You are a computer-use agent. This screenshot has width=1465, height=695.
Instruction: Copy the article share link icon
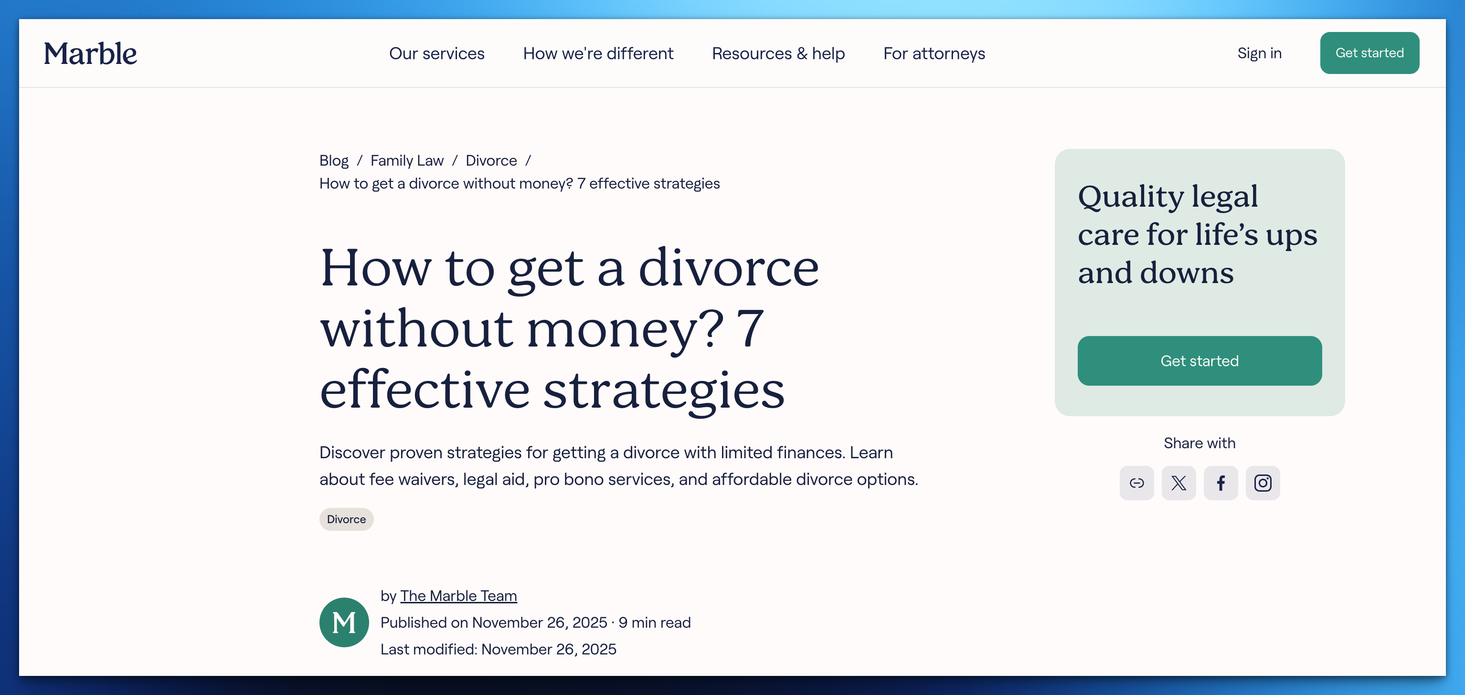pos(1136,483)
